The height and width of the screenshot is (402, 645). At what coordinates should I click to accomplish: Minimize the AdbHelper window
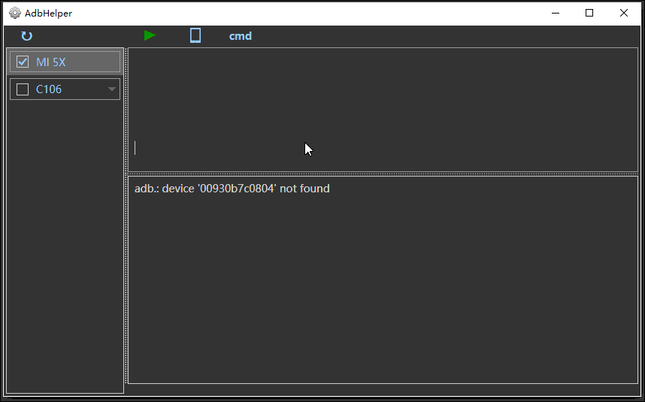pos(556,14)
